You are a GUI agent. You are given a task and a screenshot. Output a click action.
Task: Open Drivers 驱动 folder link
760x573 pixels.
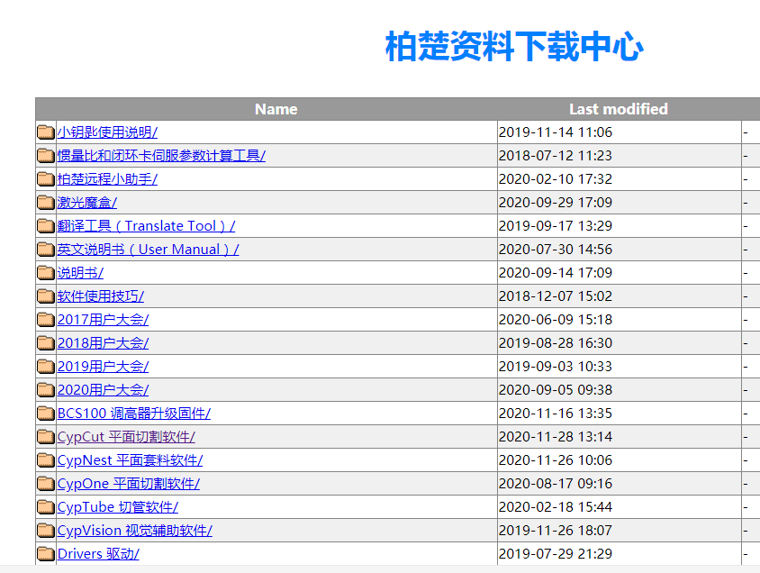[98, 554]
